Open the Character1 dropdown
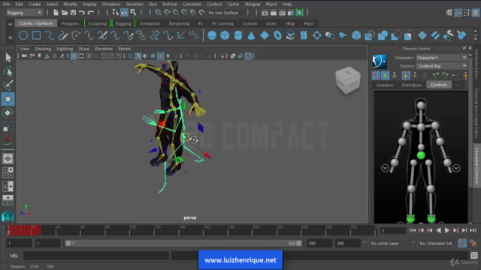 click(442, 58)
